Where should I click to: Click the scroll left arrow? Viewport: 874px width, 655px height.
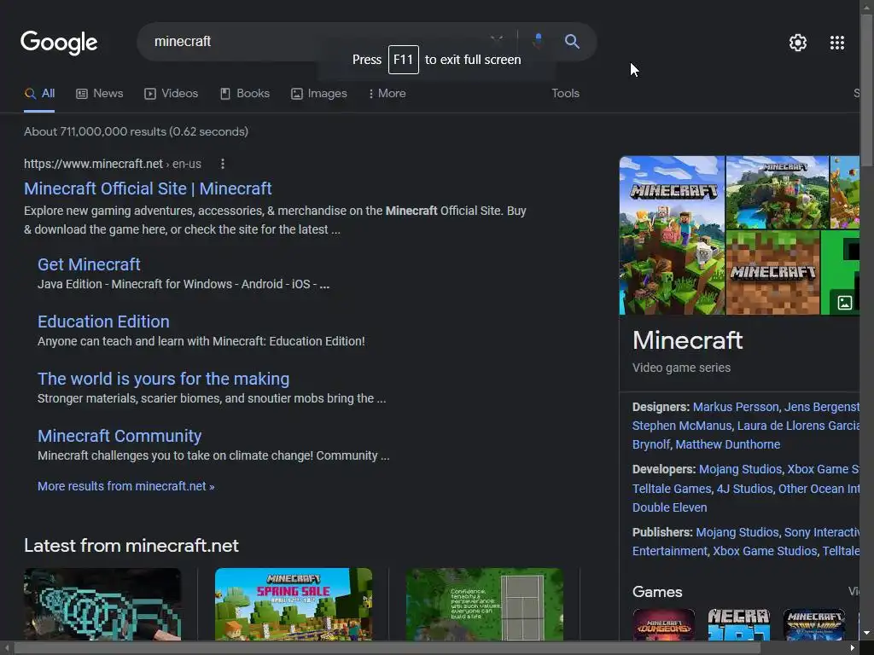(6, 648)
